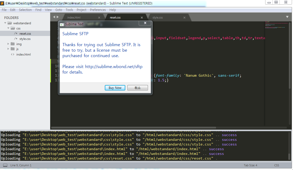Click the reset.css file type icon
Viewport: 293px width, 170px height.
click(x=16, y=34)
